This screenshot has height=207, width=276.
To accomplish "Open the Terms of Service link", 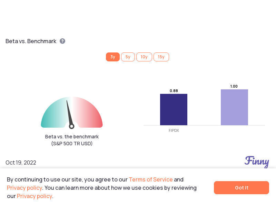I will 151,179.
